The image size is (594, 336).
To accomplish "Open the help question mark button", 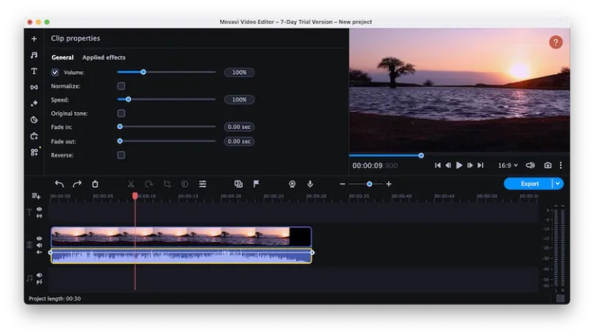I will point(555,42).
